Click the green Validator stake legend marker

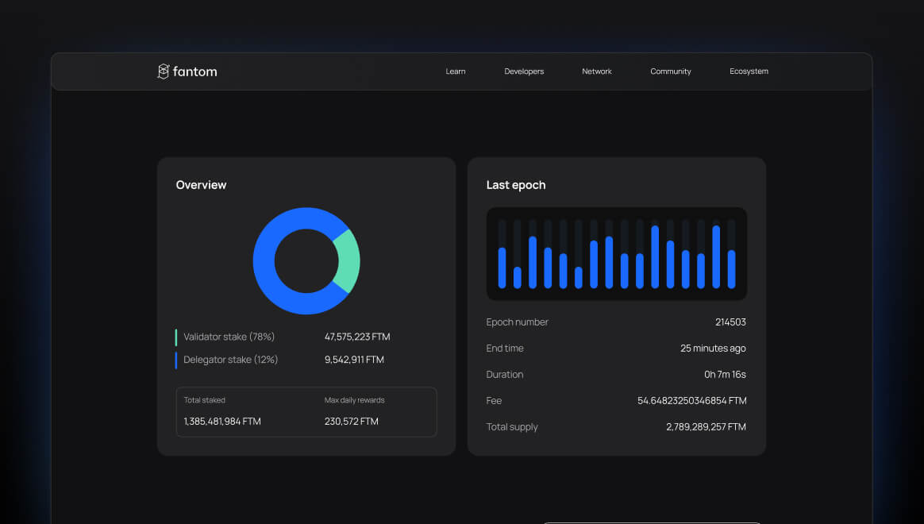(x=176, y=337)
